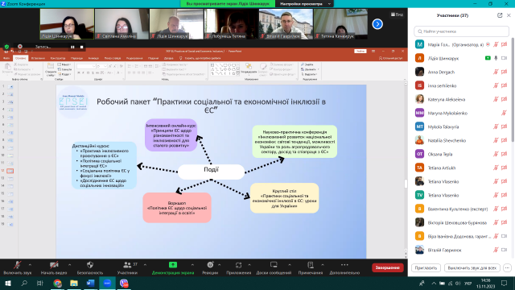Viewport: 515px width, 290px height.
Task: Expand share screen options arrow
Action: pyautogui.click(x=192, y=265)
